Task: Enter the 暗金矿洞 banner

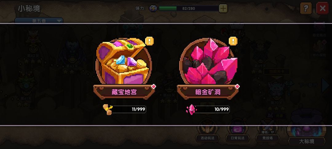Action: point(208,92)
